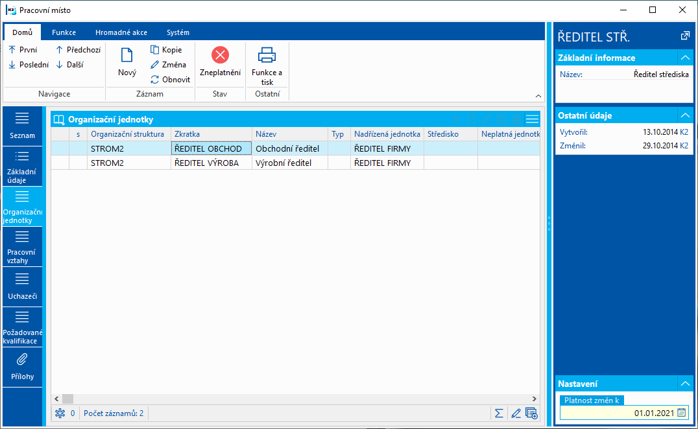Click the Platnost změn k date field
The height and width of the screenshot is (429, 698).
click(x=616, y=412)
